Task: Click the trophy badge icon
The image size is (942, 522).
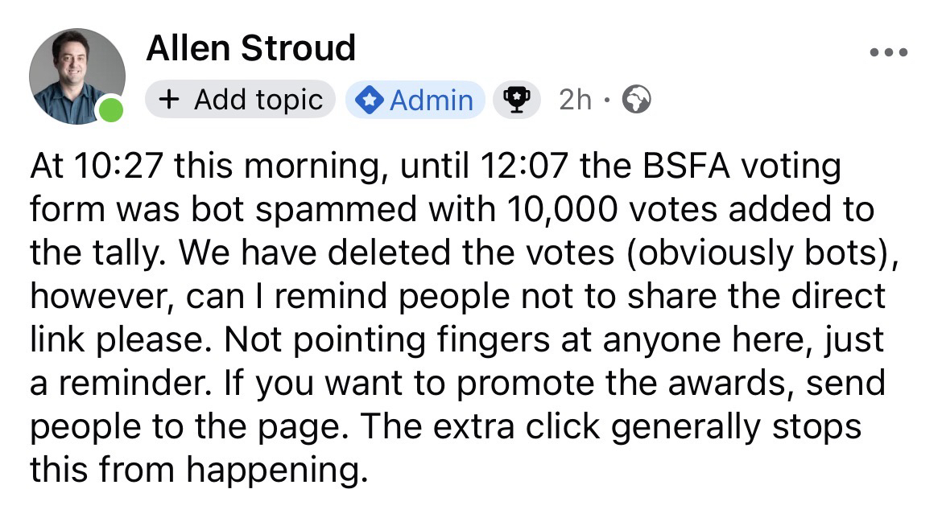Action: click(514, 100)
